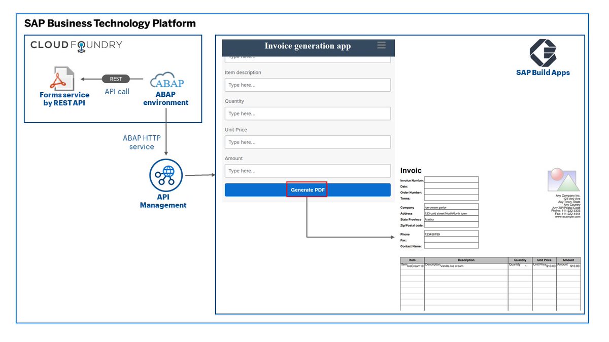609x342 pixels.
Task: Click the IceCream10 item cell
Action: click(x=412, y=265)
